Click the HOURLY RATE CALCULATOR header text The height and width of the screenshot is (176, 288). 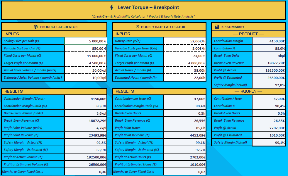pos(163,27)
